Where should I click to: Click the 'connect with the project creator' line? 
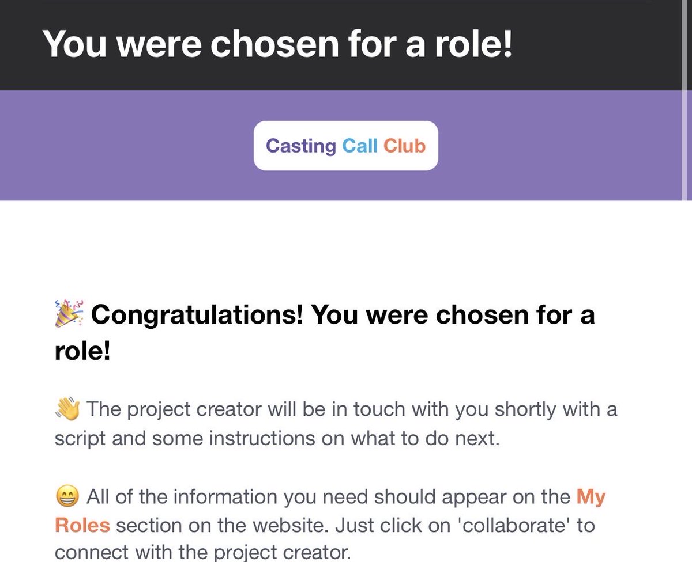[x=202, y=552]
